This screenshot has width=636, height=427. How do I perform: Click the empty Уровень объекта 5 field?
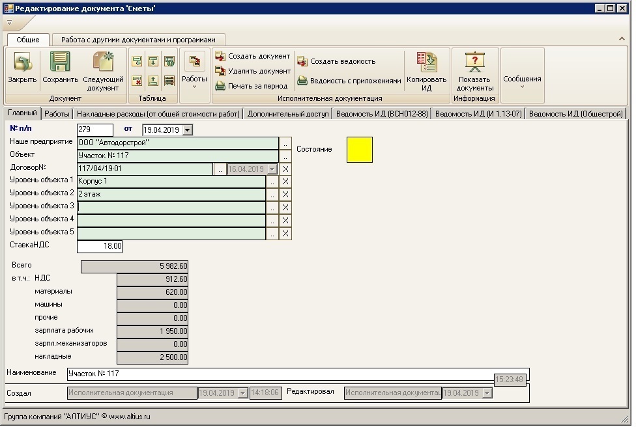pyautogui.click(x=171, y=234)
